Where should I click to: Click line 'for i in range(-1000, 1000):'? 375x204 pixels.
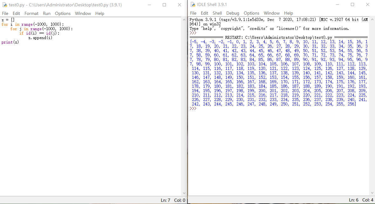coord(32,24)
